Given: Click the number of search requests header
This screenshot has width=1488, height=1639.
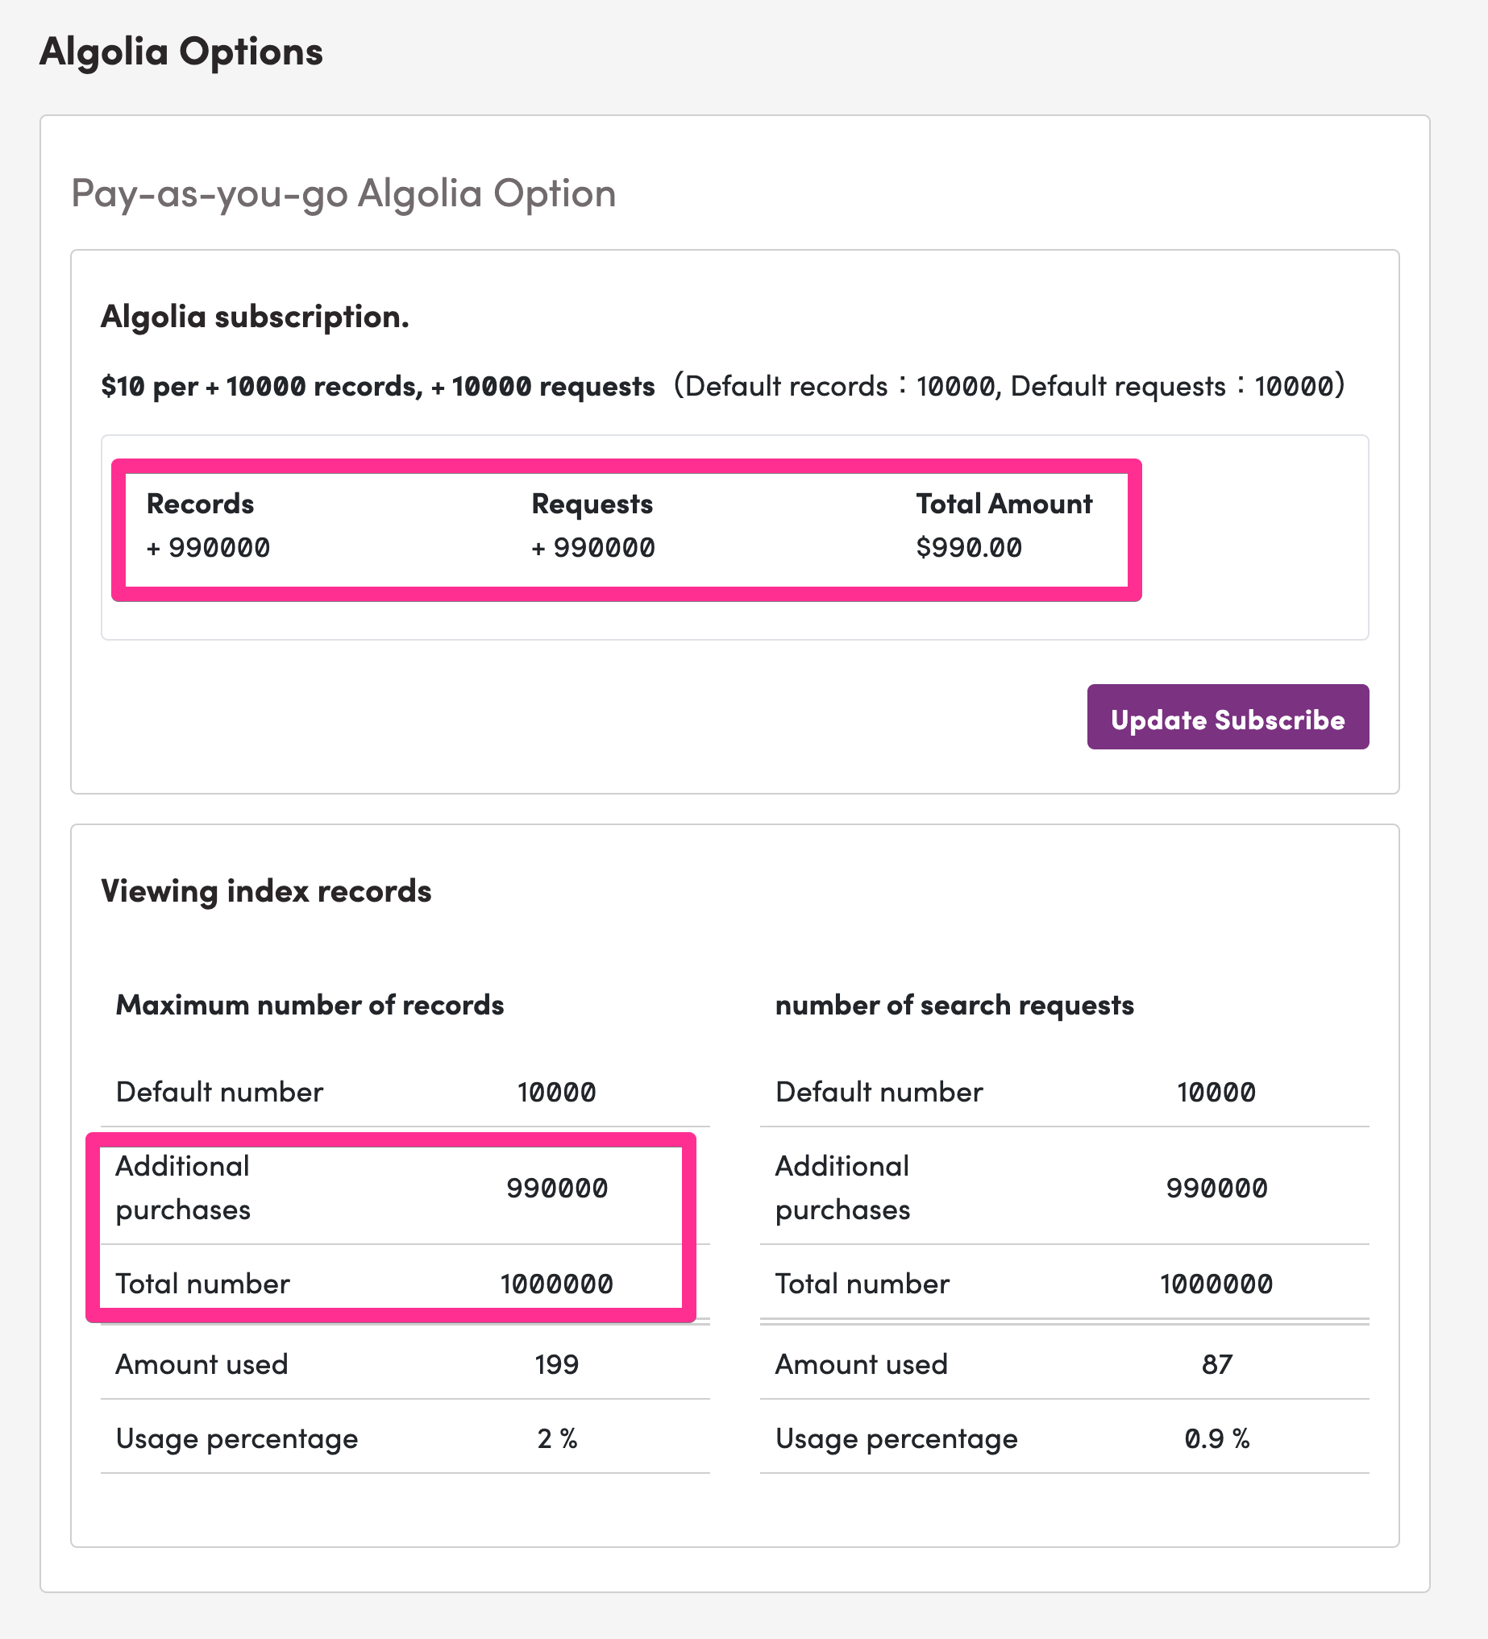Looking at the screenshot, I should (954, 1006).
